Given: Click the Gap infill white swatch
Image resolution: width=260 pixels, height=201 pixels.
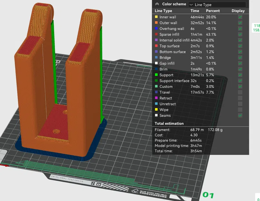Looking at the screenshot, I should pos(156,63).
